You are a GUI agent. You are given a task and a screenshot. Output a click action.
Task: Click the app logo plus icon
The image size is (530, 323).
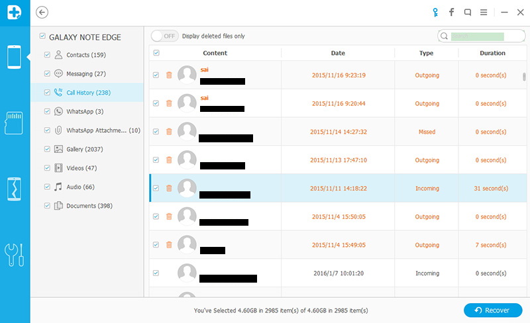(14, 12)
